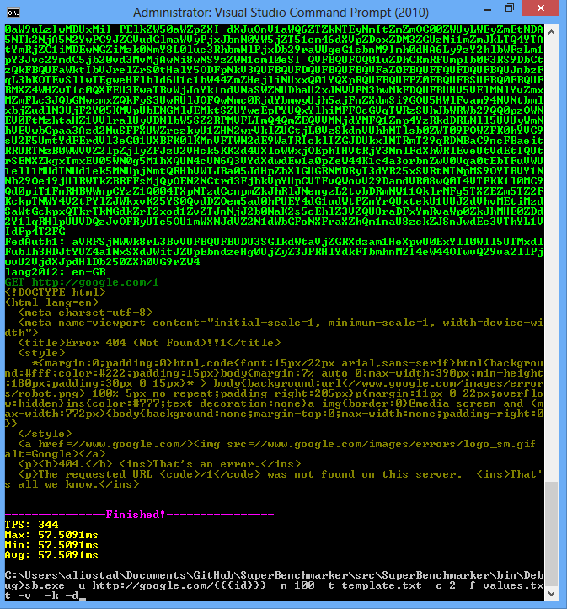Click the 'Error 404 (Not Found)' title line
Viewport: 567px width, 609px height.
point(149,343)
